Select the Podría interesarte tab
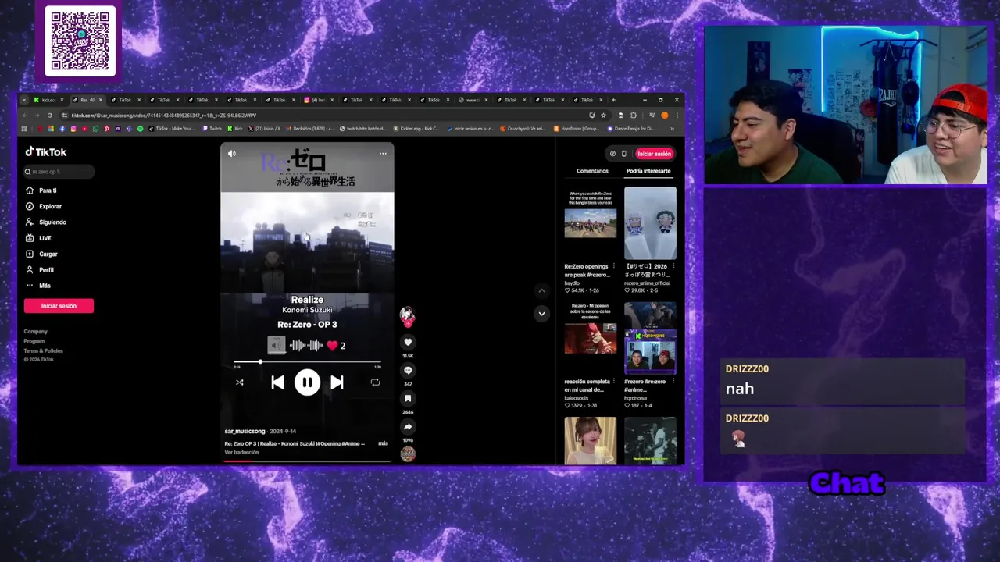 point(648,171)
